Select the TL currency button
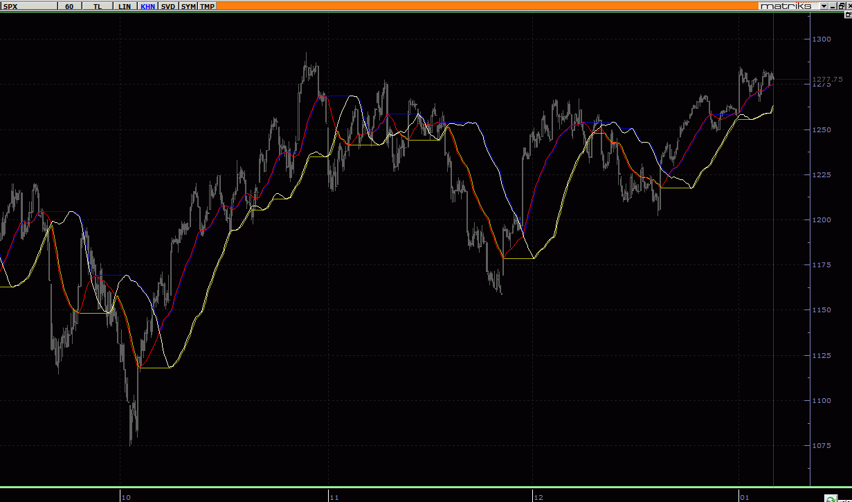Image resolution: width=852 pixels, height=502 pixels. [97, 6]
